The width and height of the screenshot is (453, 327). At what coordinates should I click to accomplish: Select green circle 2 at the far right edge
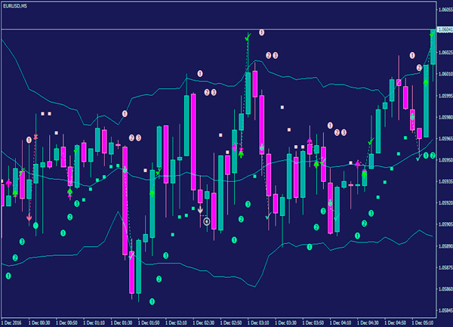coord(433,156)
